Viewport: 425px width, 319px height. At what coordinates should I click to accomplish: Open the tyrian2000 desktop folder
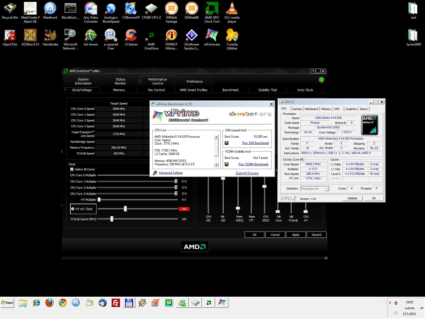(x=414, y=37)
